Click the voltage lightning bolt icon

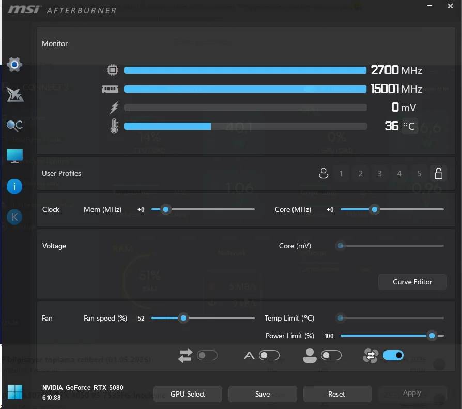(x=114, y=108)
